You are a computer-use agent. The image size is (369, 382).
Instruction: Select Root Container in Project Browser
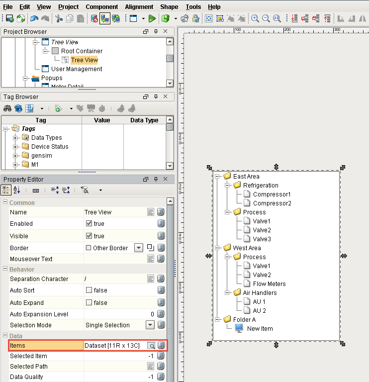click(x=82, y=51)
